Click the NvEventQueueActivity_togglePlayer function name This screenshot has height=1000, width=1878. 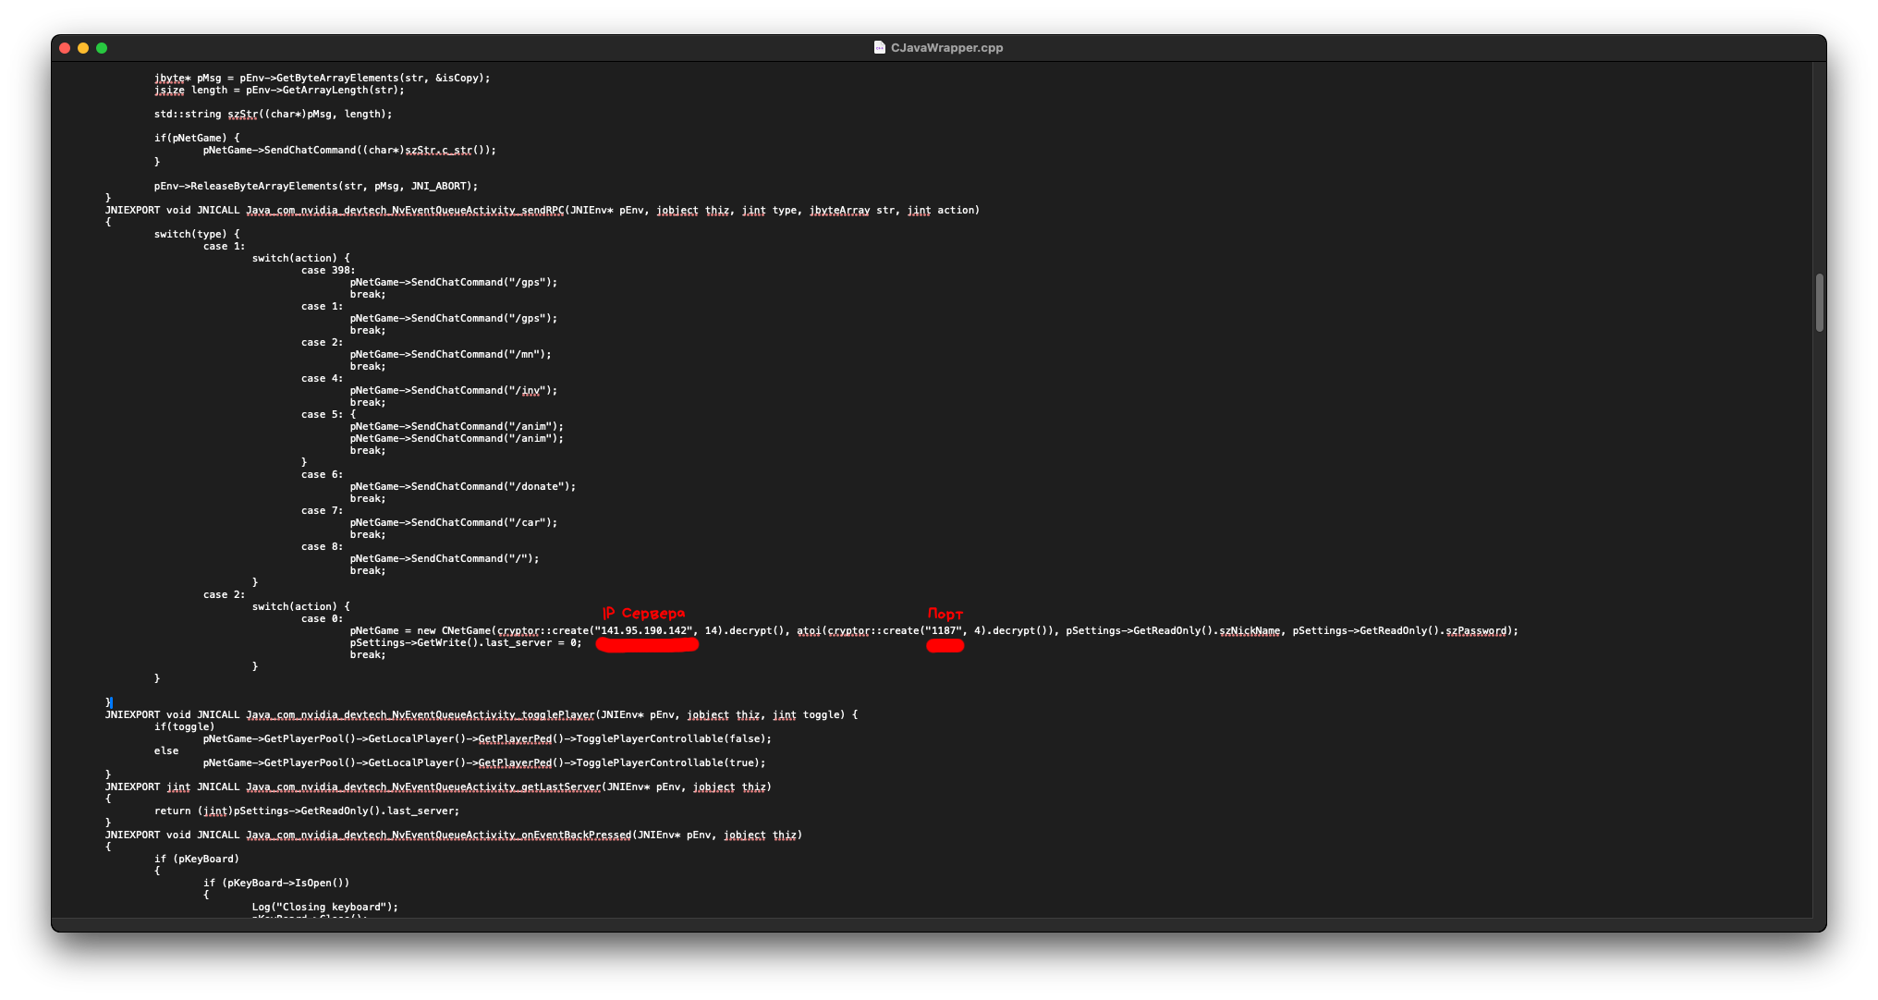[x=421, y=714]
